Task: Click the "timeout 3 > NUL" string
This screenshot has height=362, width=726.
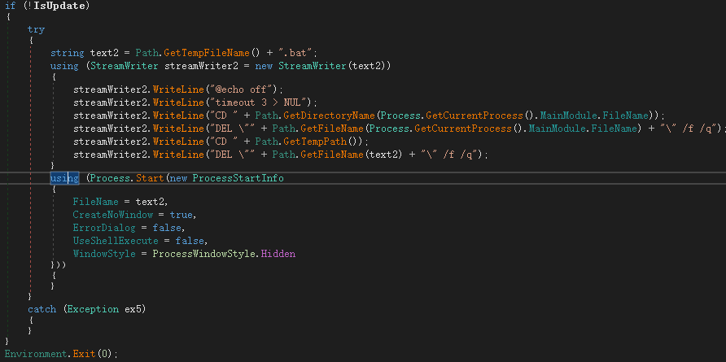Action: [x=259, y=102]
